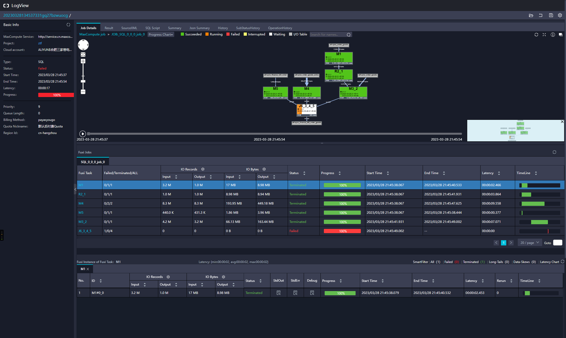Fit graph to screen icon
Image resolution: width=566 pixels, height=338 pixels.
[x=83, y=55]
